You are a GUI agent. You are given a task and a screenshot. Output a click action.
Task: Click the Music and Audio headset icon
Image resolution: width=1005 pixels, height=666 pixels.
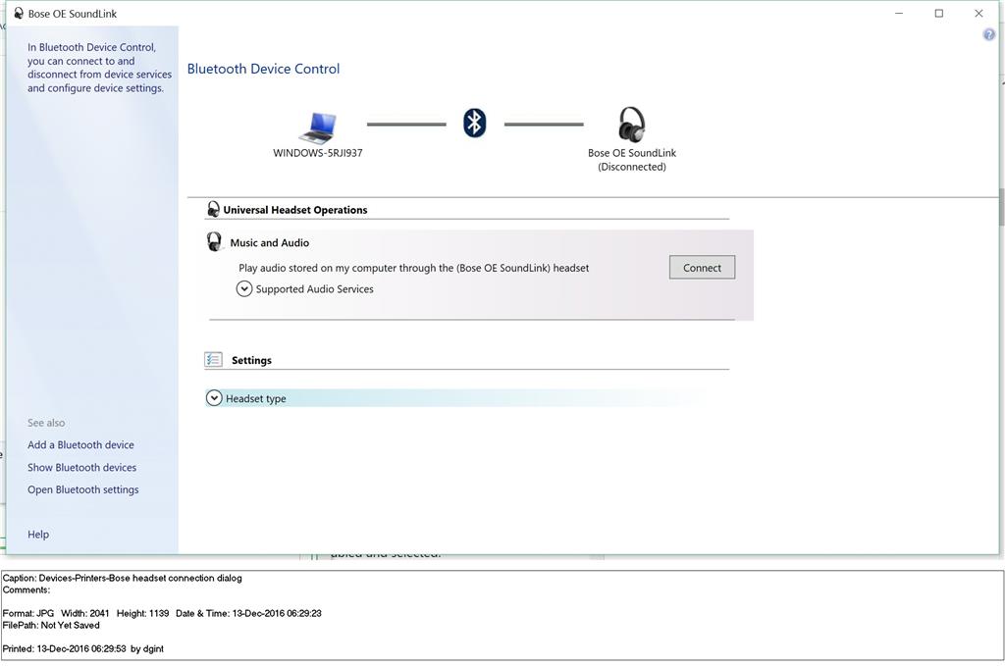coord(214,241)
